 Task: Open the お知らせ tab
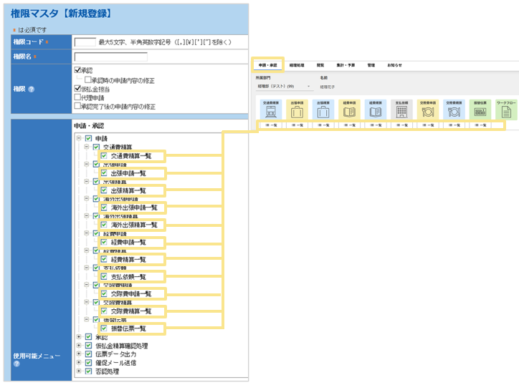(x=395, y=64)
